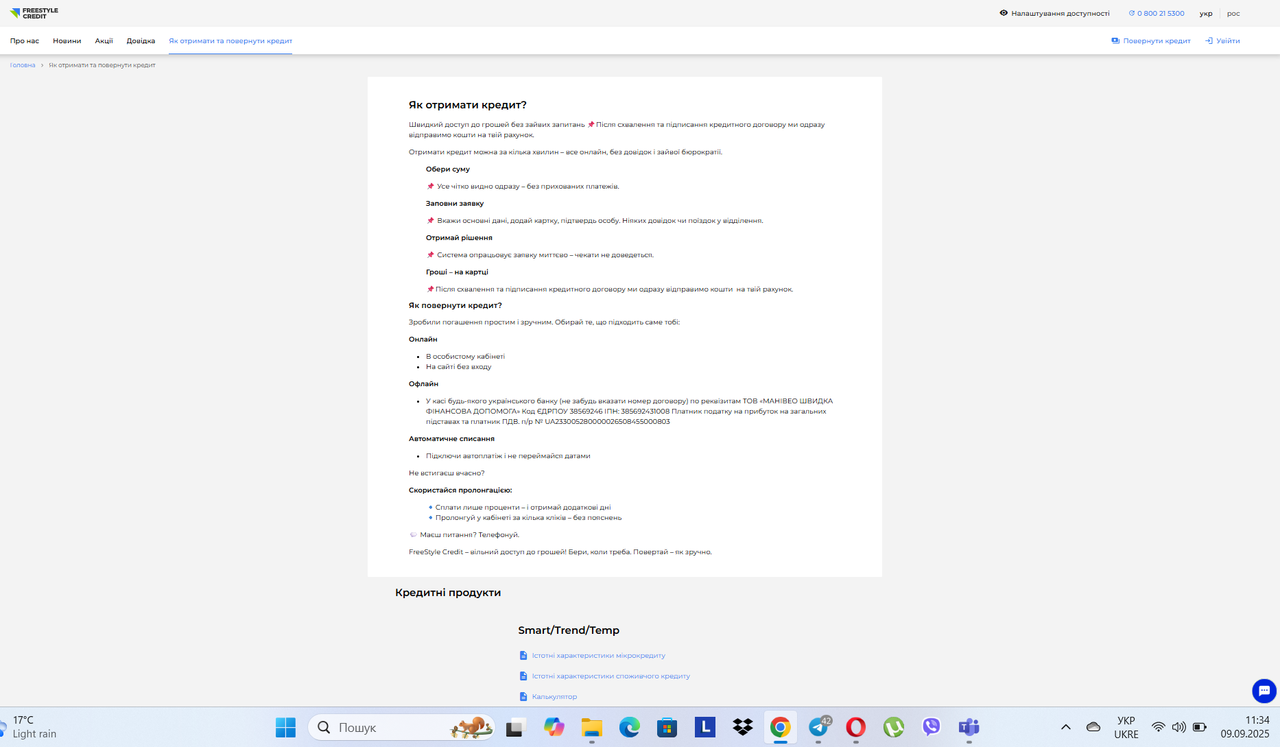Open uTorrent from the taskbar

point(894,727)
